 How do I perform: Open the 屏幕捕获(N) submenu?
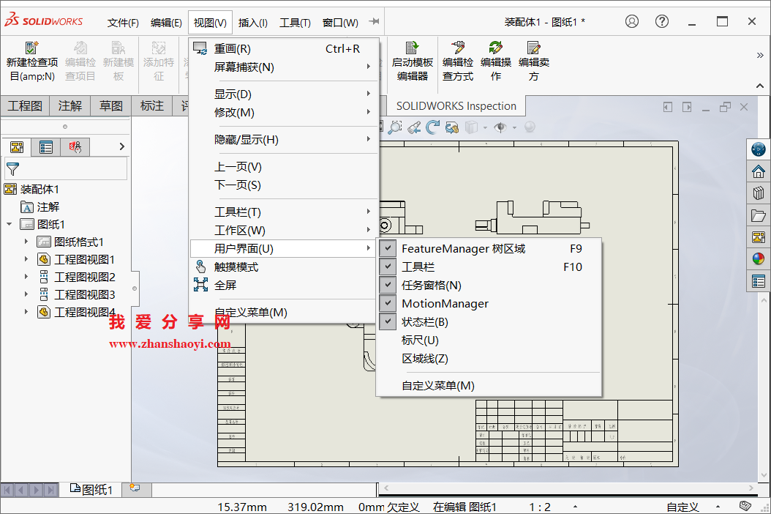285,67
